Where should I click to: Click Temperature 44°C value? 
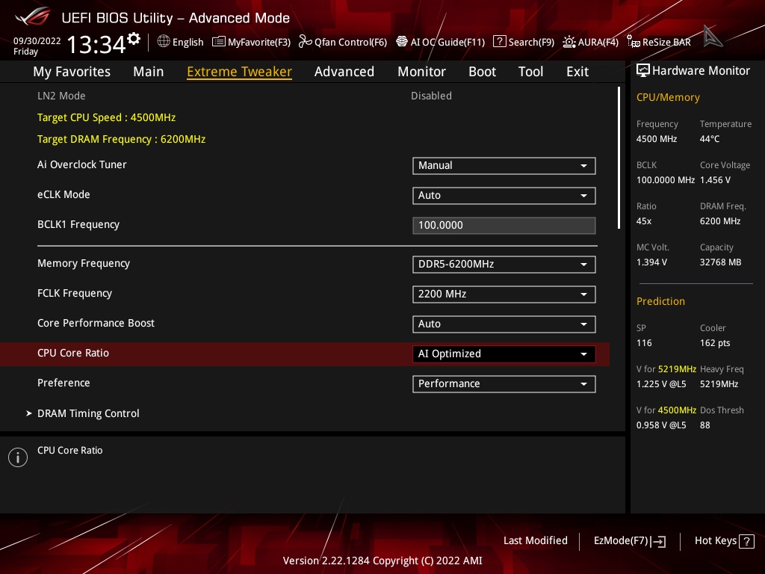pyautogui.click(x=710, y=139)
